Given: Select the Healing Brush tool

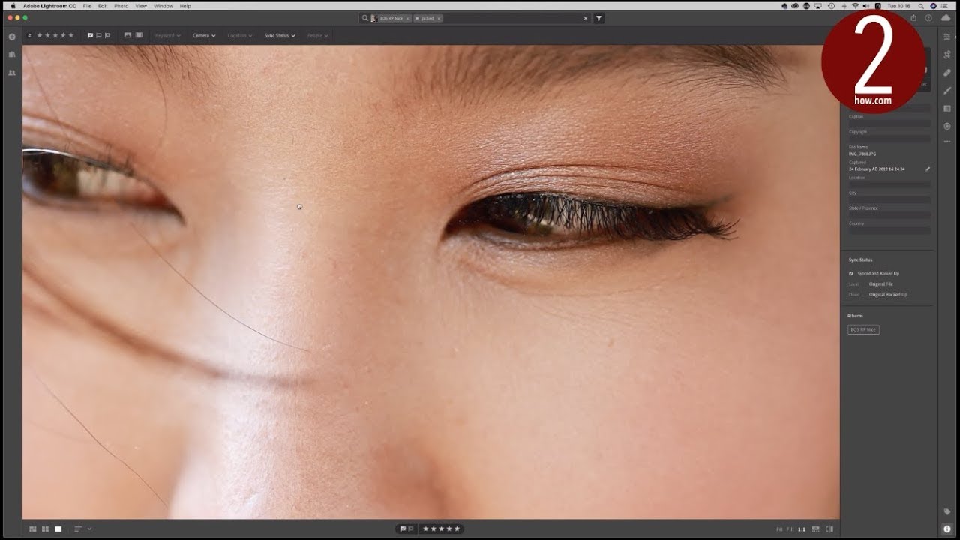Looking at the screenshot, I should (947, 73).
